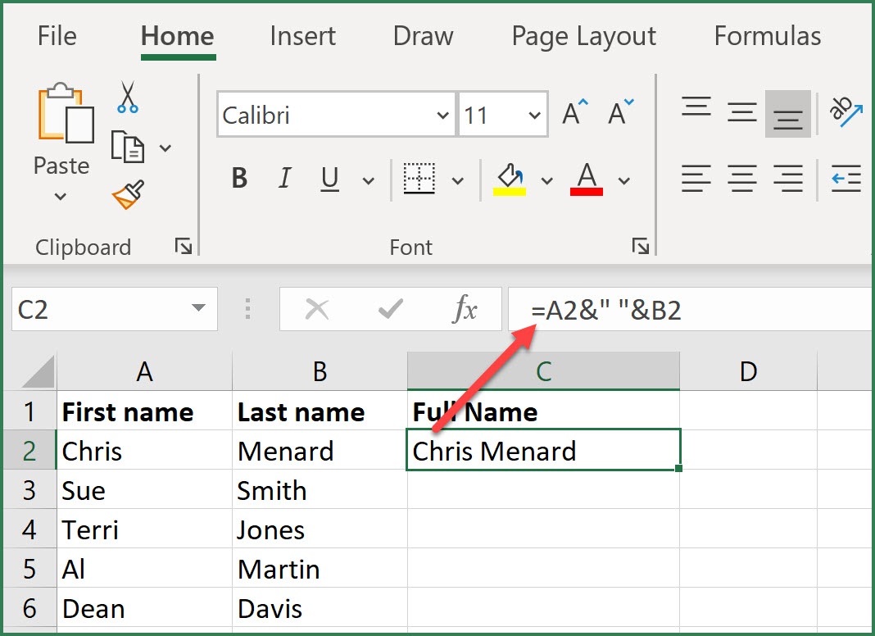Toggle Bold formatting
Viewport: 875px width, 636px height.
(239, 179)
